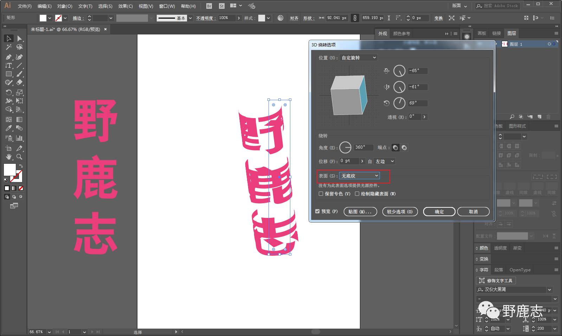Select the Hand tool

9,157
